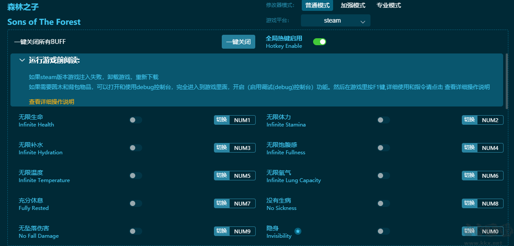Click the star icon beside Invisibility
Image resolution: width=514 pixels, height=246 pixels.
click(x=297, y=231)
